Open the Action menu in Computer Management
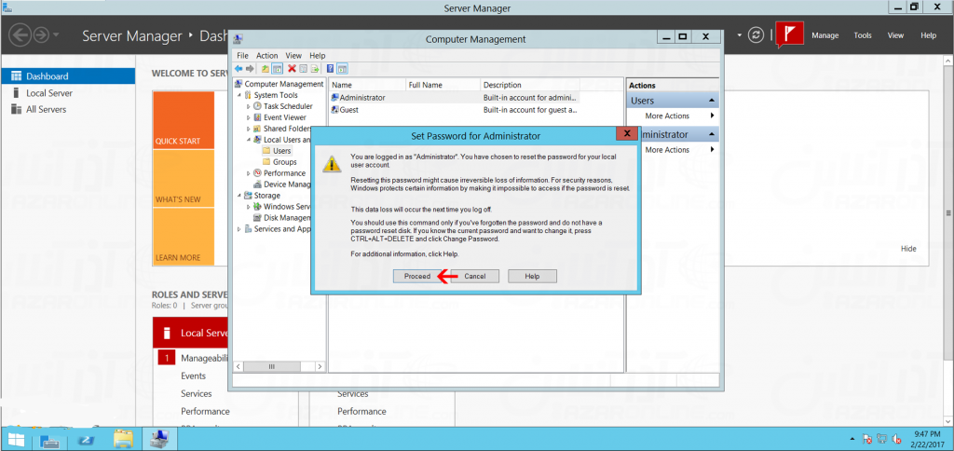The width and height of the screenshot is (954, 451). pos(267,55)
